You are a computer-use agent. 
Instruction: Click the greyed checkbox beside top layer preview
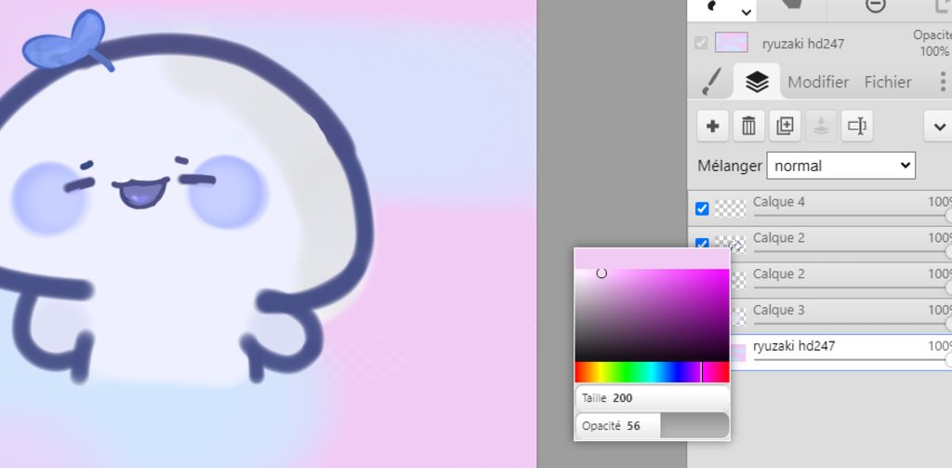701,43
